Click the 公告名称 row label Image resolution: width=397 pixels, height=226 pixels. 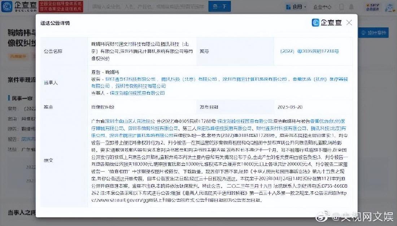coord(53,51)
